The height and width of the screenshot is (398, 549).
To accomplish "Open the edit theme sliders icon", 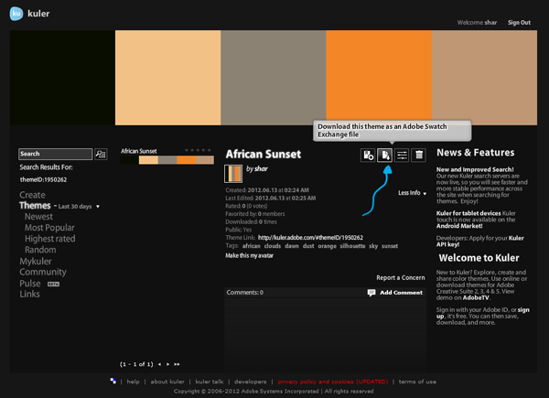I will pos(402,155).
